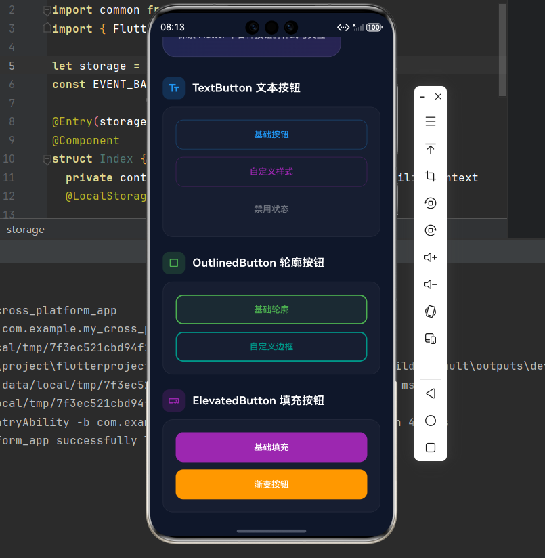Click the ElevatedButton section icon
The width and height of the screenshot is (545, 558).
[173, 401]
